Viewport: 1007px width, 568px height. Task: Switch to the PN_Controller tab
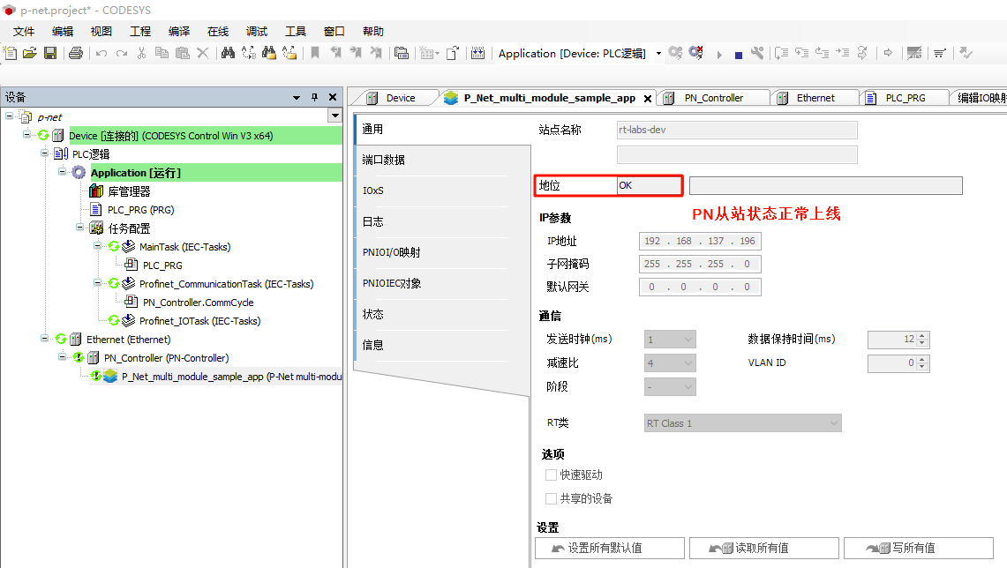click(x=713, y=98)
